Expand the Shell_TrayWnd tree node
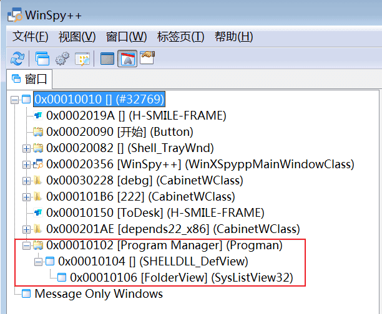Image resolution: width=382 pixels, height=314 pixels. pyautogui.click(x=26, y=148)
